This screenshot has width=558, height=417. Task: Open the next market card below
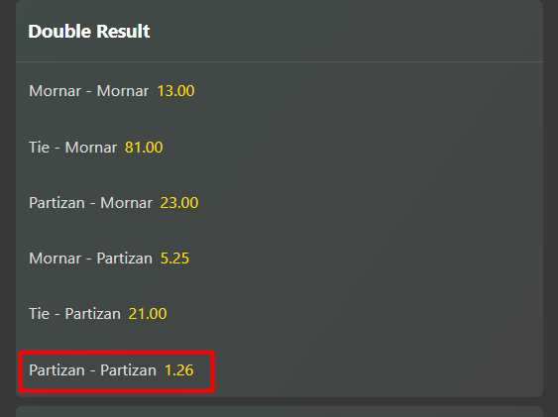click(x=279, y=412)
